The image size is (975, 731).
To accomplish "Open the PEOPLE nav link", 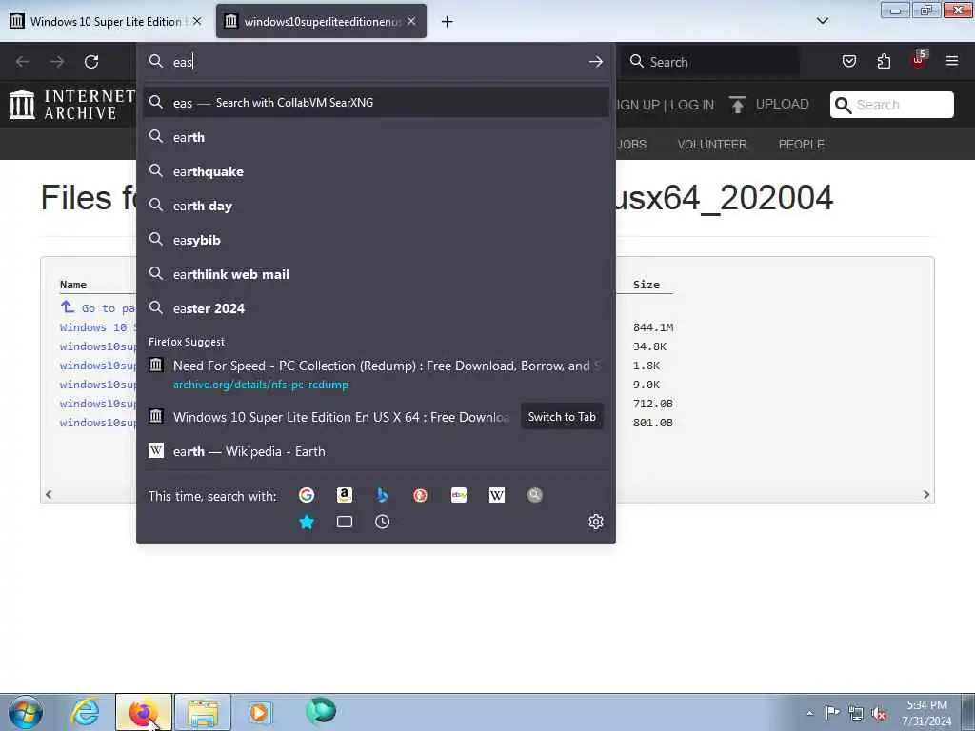I will point(801,145).
